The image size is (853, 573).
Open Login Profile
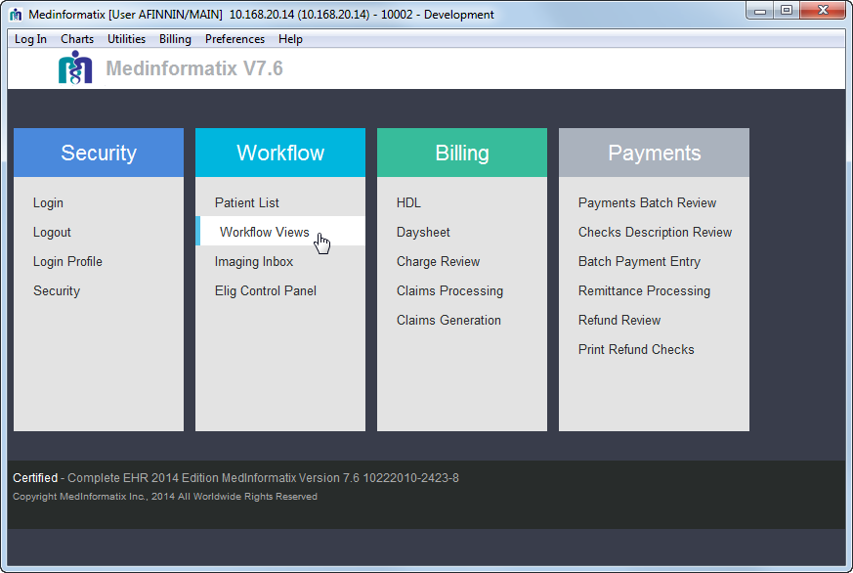(x=68, y=262)
